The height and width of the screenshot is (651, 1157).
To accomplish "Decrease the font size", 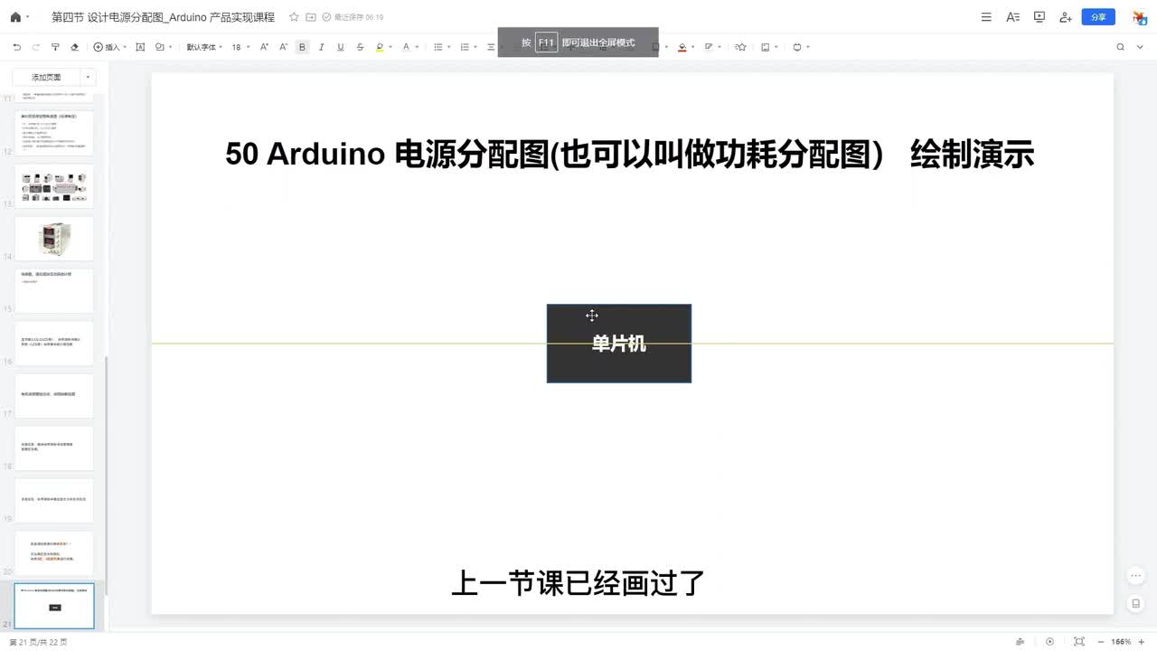I will [283, 47].
